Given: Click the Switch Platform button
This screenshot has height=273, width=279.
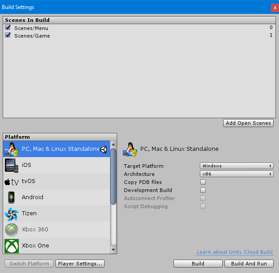Looking at the screenshot, I should point(29,264).
